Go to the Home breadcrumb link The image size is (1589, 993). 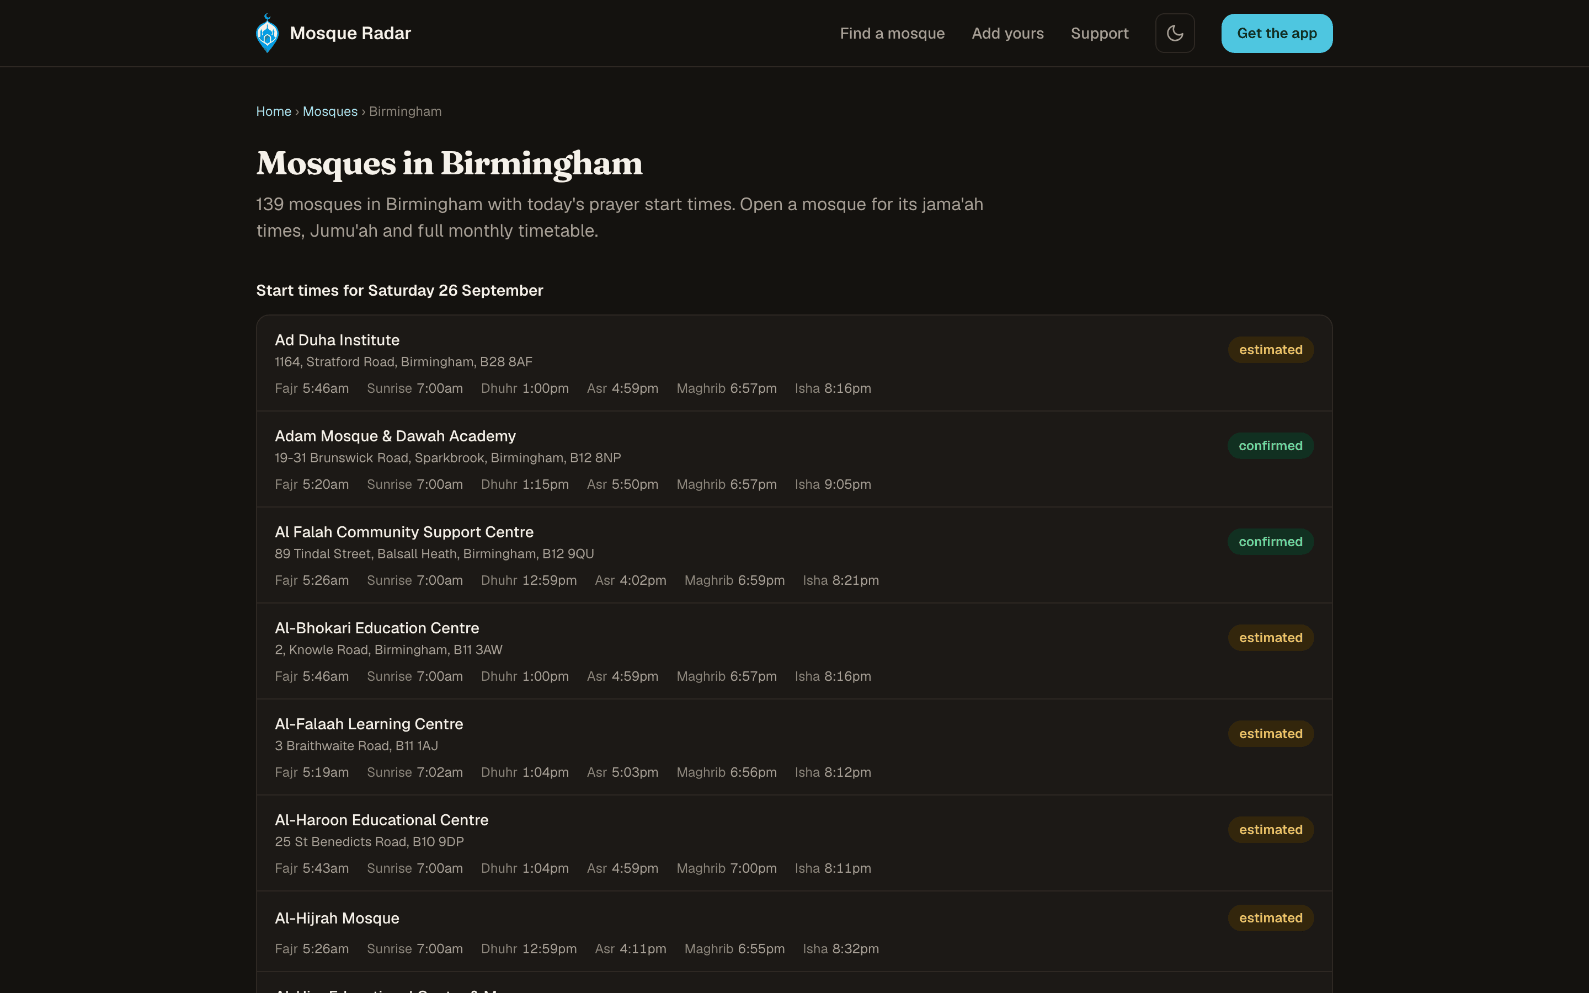pyautogui.click(x=273, y=111)
